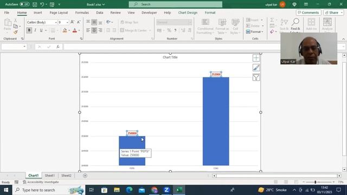Toggle Bold formatting
Image resolution: width=347 pixels, height=195 pixels.
pyautogui.click(x=29, y=30)
